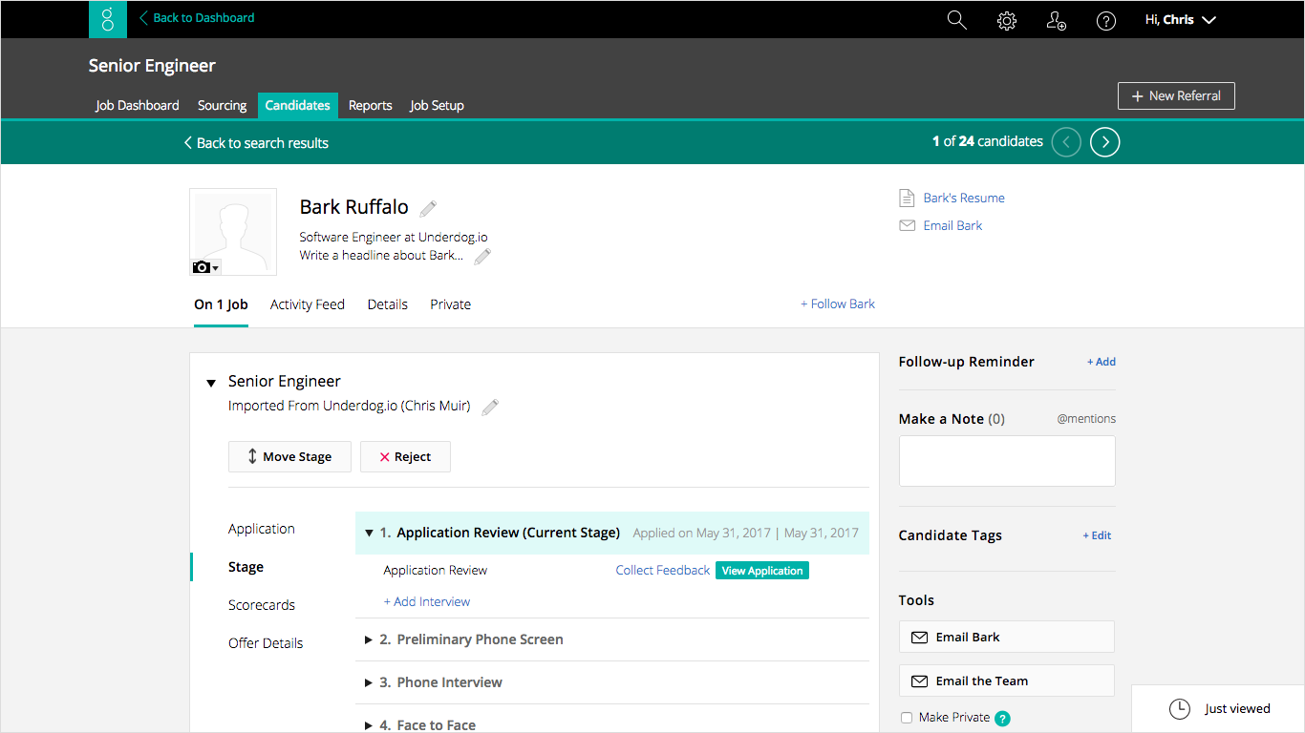
Task: Click pencil icon next to Bark Ruffalo
Action: [428, 208]
